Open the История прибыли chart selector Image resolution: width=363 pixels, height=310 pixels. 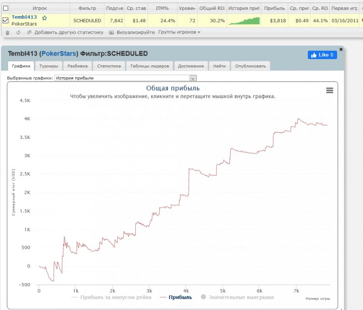(125, 78)
